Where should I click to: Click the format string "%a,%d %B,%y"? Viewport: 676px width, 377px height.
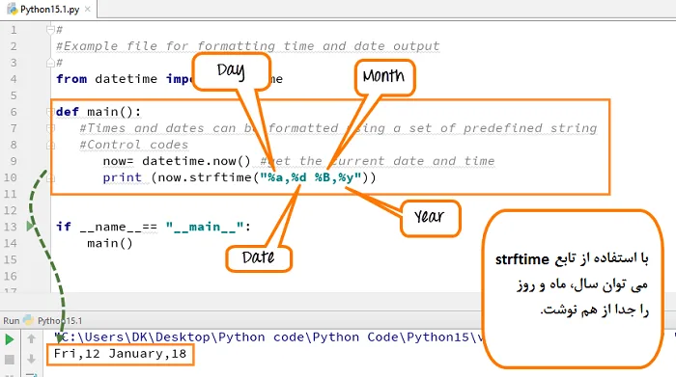click(310, 177)
